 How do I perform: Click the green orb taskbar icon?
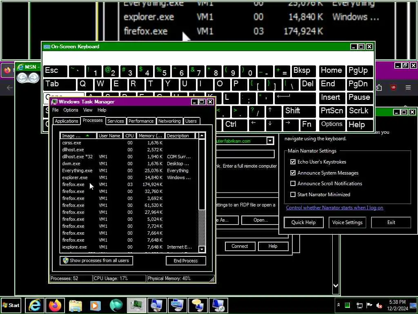[116, 305]
